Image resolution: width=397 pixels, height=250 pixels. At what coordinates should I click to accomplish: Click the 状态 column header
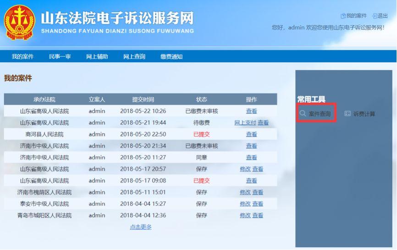(x=202, y=99)
